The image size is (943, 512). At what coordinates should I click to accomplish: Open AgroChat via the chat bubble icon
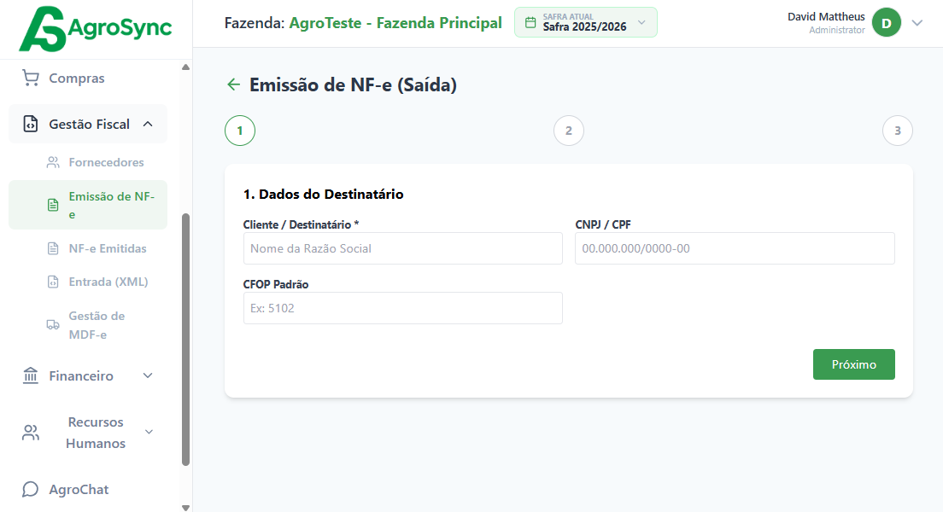[31, 489]
